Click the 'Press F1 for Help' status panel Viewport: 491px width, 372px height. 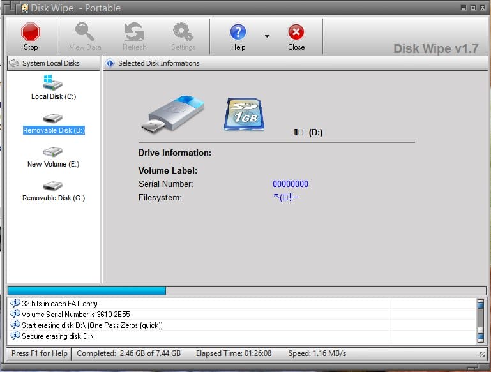[39, 353]
